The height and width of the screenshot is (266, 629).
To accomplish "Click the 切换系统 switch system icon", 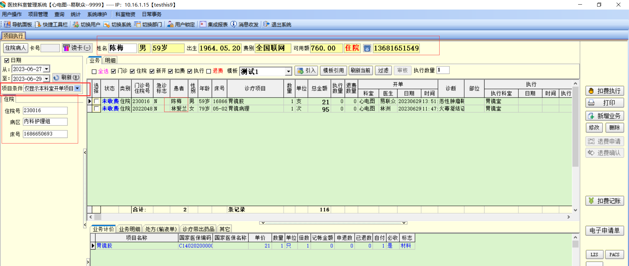I will (106, 24).
